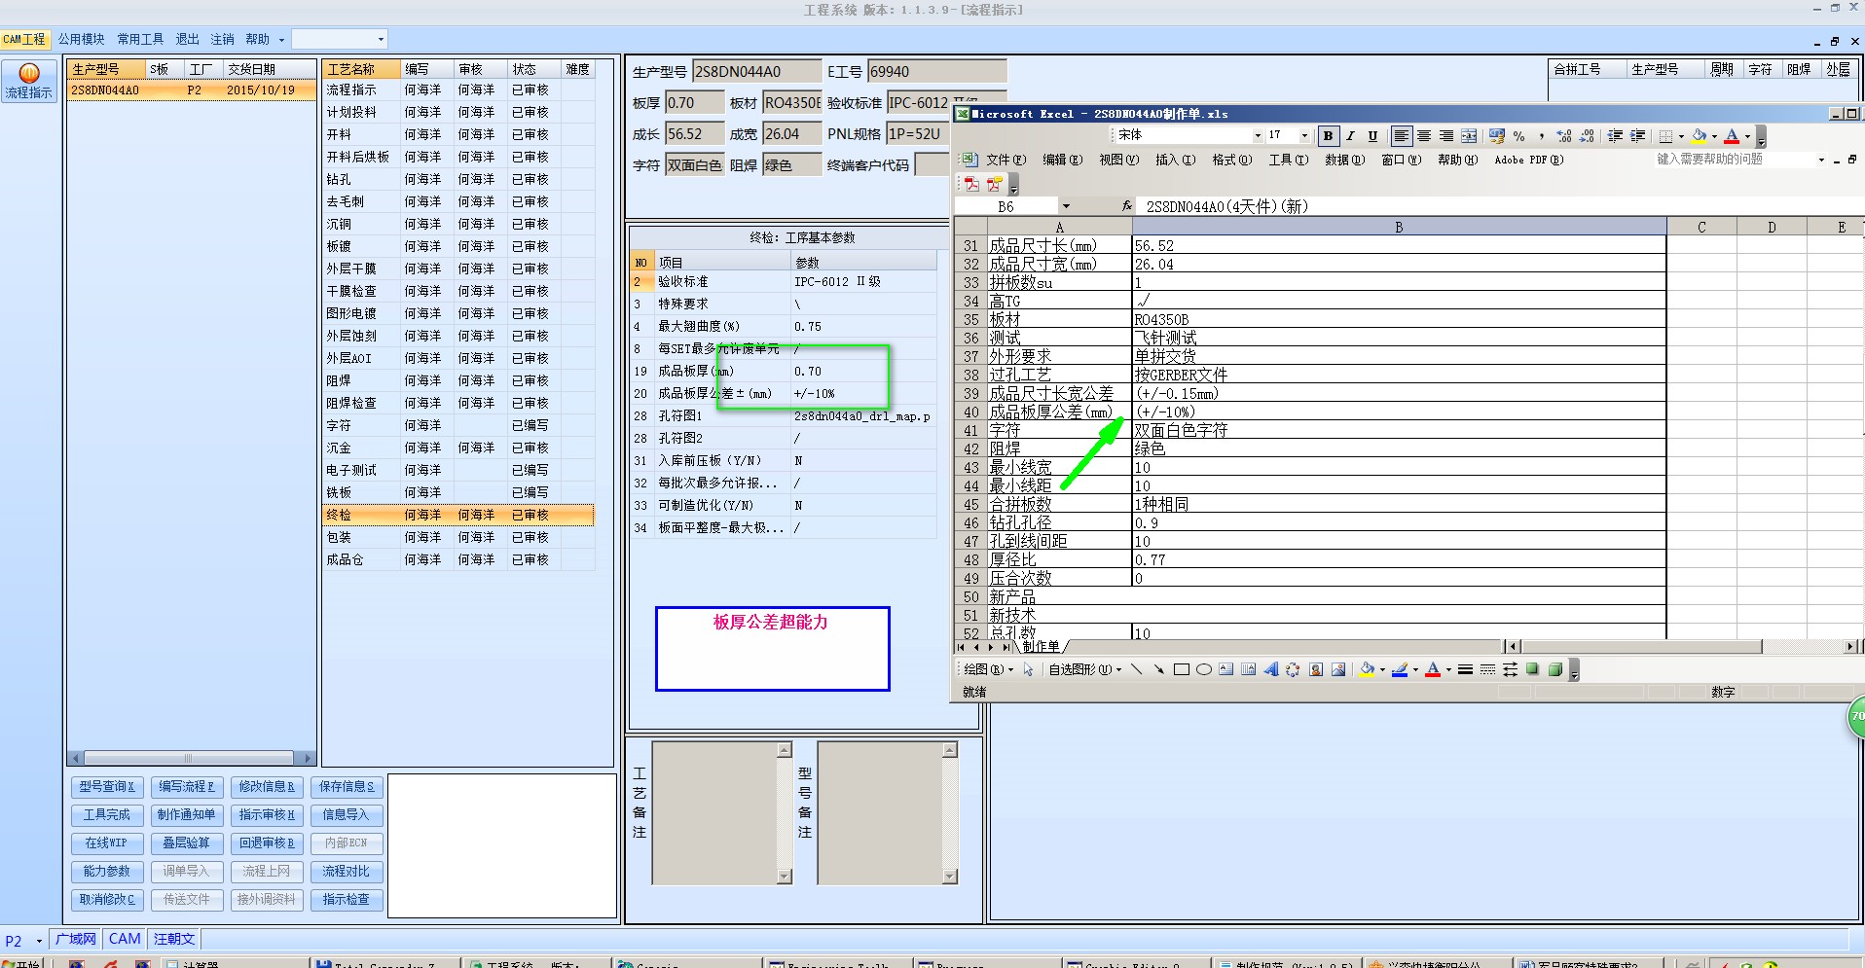The height and width of the screenshot is (968, 1865).
Task: Apply cell borders in Excel toolbar
Action: pyautogui.click(x=1666, y=136)
